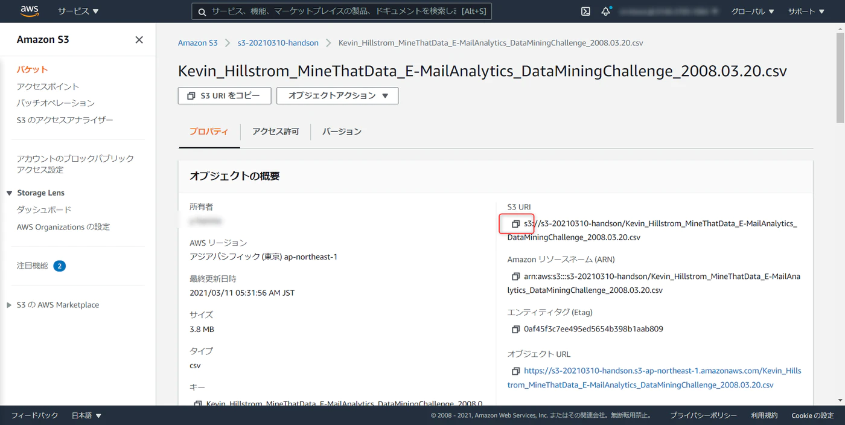The height and width of the screenshot is (425, 845).
Task: Open S3 のアクセスアナライザー link
Action: (x=65, y=120)
